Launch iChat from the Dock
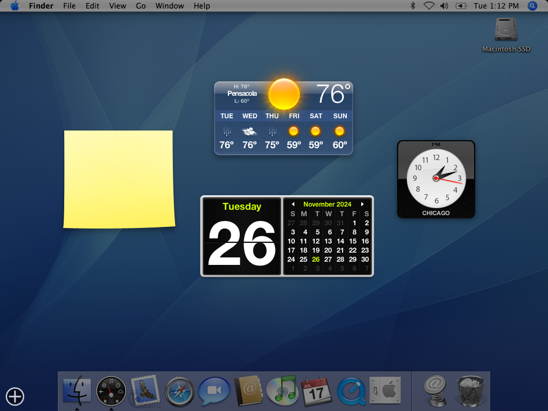The height and width of the screenshot is (411, 548). tap(214, 391)
